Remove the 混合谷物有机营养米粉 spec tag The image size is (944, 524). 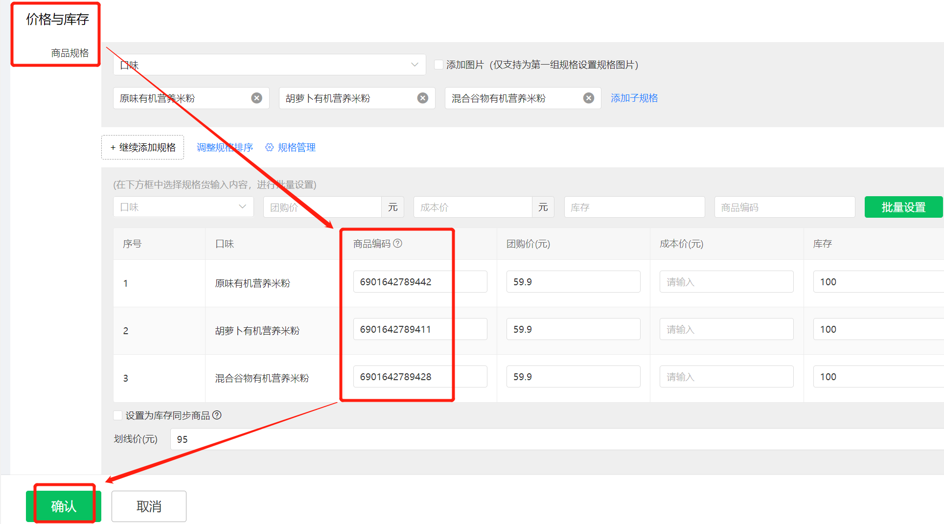point(589,98)
